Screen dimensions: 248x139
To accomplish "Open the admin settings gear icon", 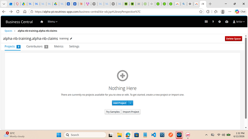I will [220, 22].
